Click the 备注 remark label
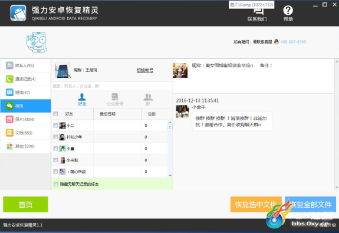The height and width of the screenshot is (233, 339). pyautogui.click(x=266, y=65)
